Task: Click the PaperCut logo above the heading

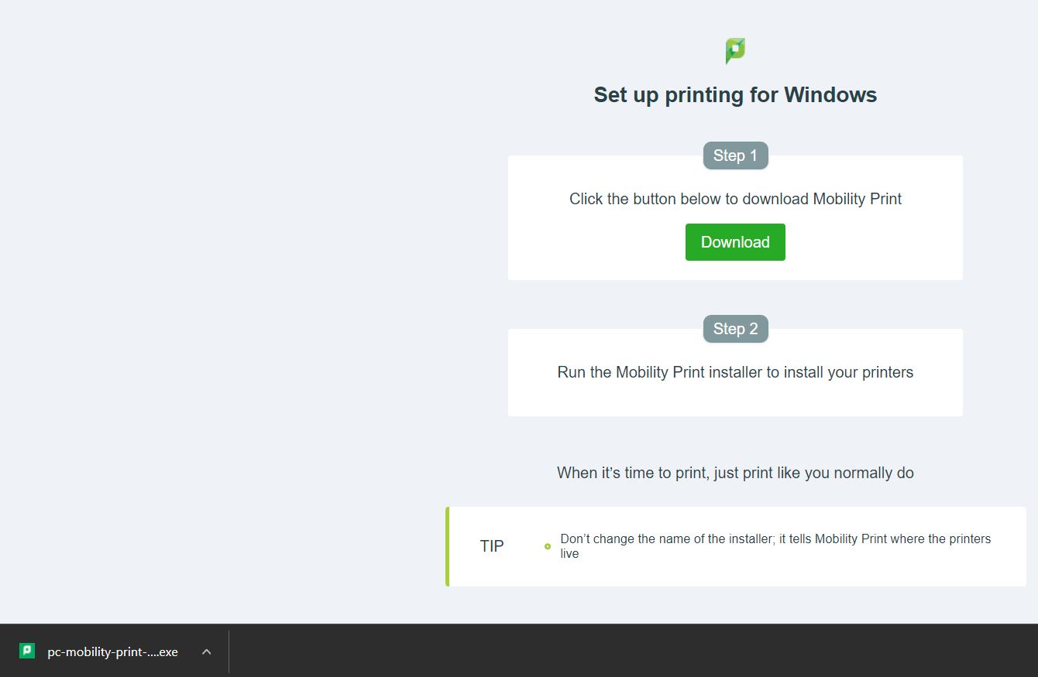Action: 735,51
